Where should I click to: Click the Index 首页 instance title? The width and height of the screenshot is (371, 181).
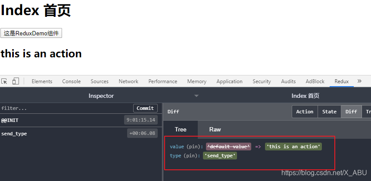click(x=305, y=96)
